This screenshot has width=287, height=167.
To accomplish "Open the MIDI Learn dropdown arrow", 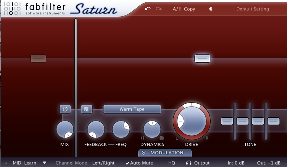I will tap(44, 163).
